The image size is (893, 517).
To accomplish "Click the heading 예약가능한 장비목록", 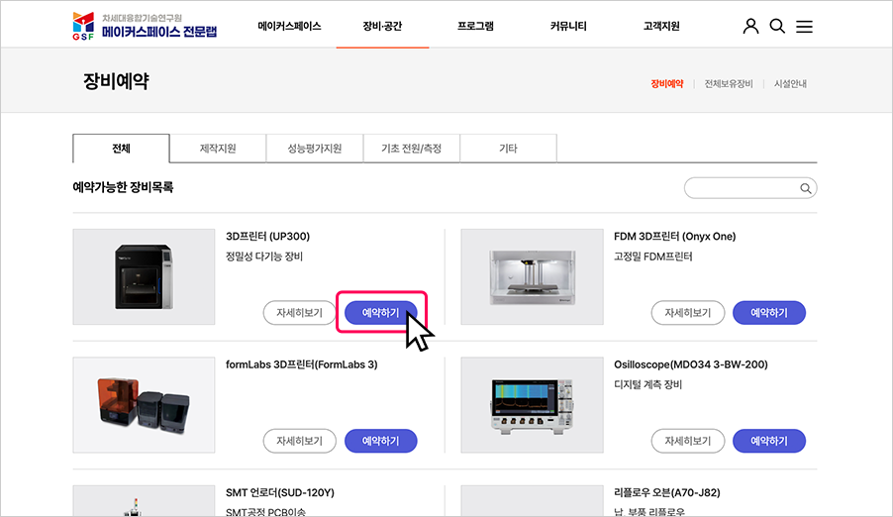I will tap(123, 187).
